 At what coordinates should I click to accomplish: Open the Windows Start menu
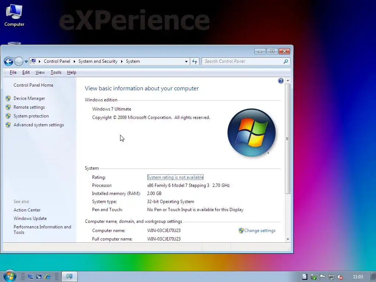(10, 276)
